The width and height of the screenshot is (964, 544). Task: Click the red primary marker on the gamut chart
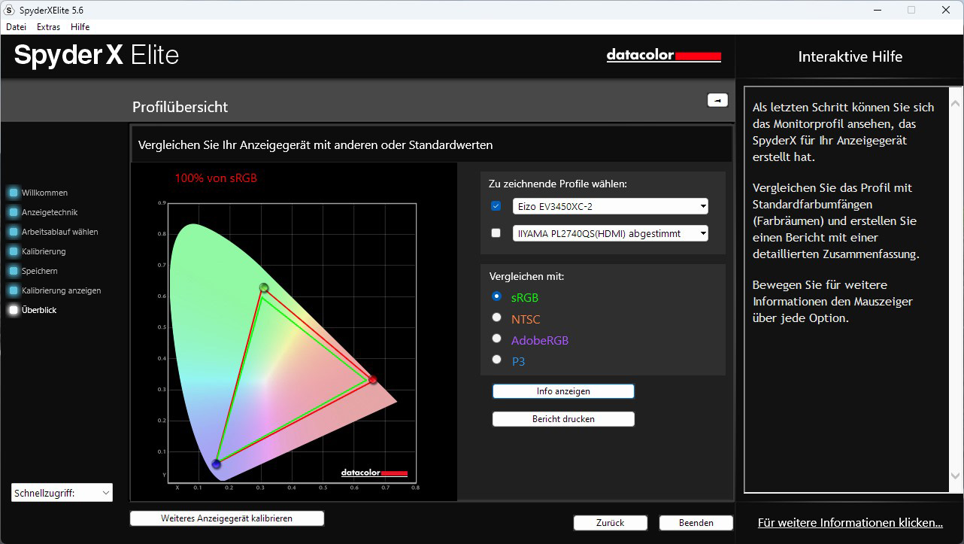373,379
